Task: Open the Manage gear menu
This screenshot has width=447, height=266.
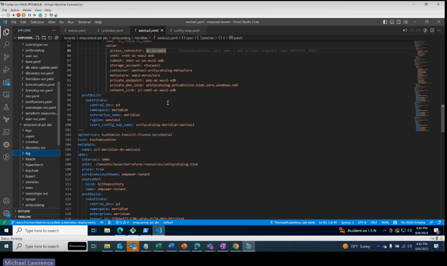Action: coord(6,213)
